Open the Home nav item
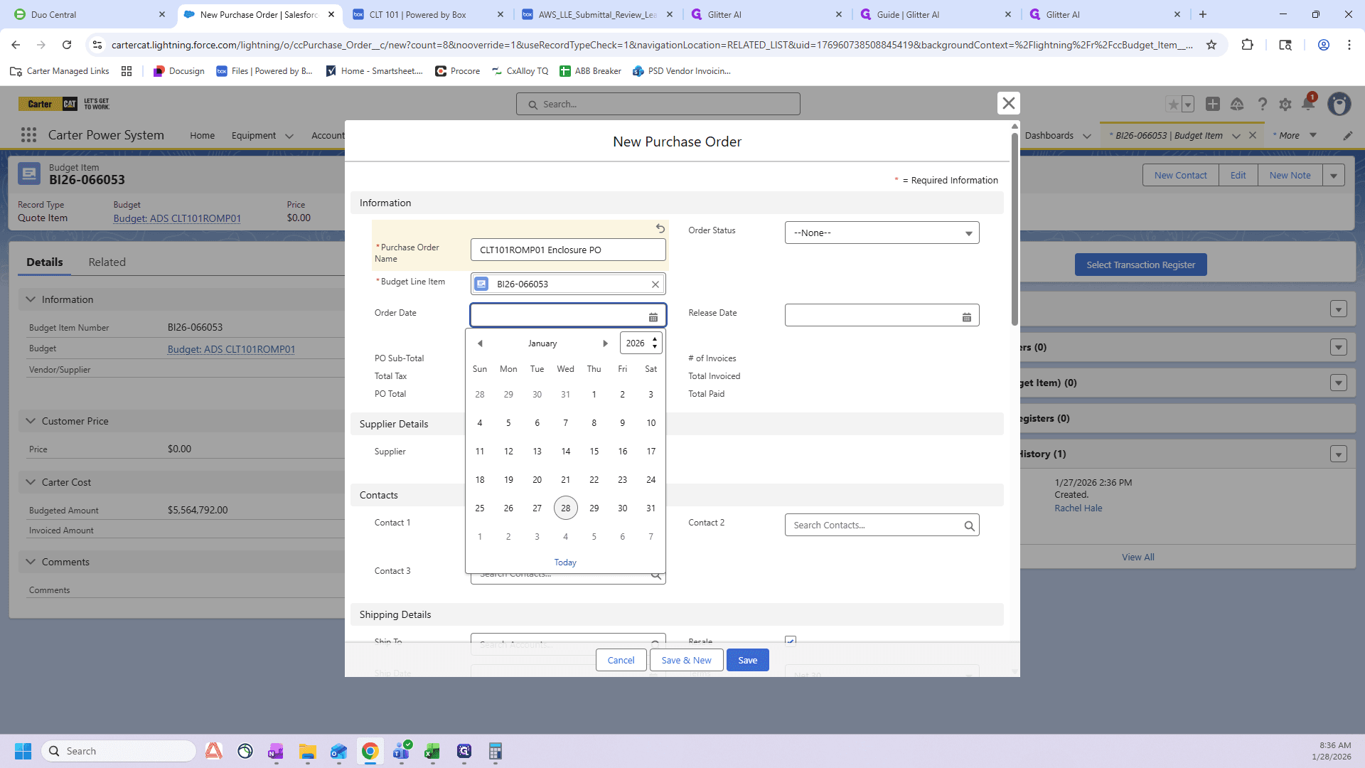Viewport: 1365px width, 768px height. pyautogui.click(x=202, y=136)
